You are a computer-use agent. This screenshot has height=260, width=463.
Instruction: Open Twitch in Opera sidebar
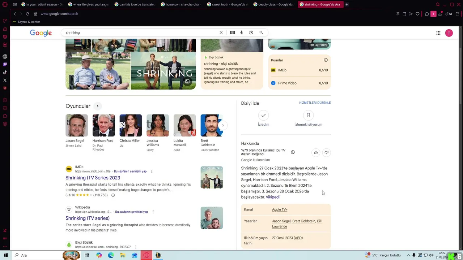pos(5,64)
